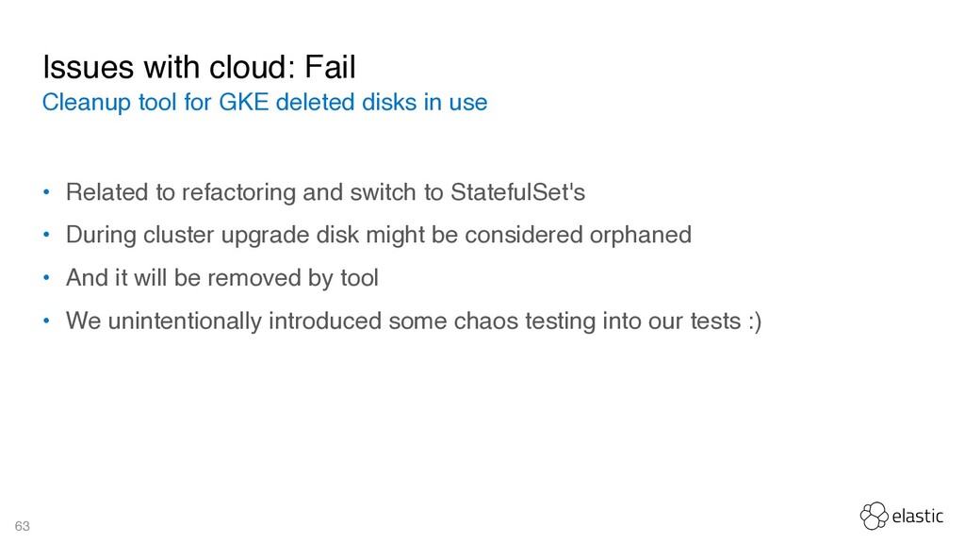Viewport: 965px width, 543px height.
Task: Click the 'And it will be removed' line
Action: click(x=222, y=278)
